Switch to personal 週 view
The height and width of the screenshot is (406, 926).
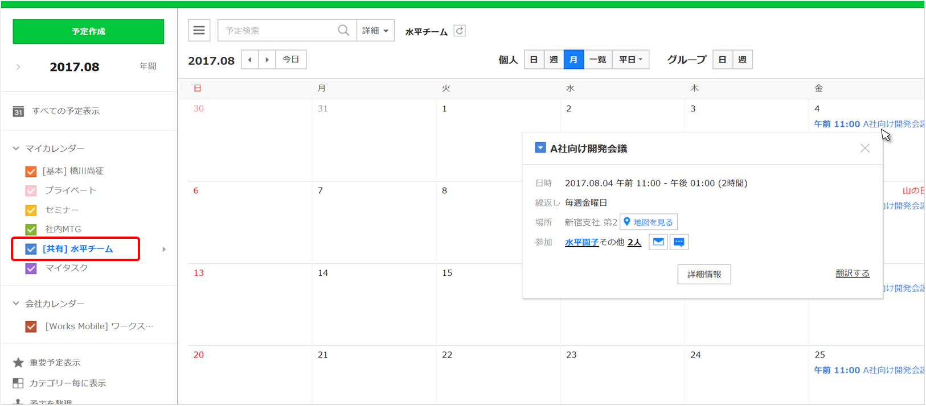click(x=554, y=60)
